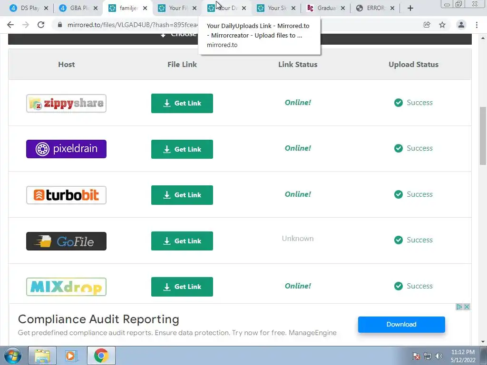487x365 pixels.
Task: Get Link for zippyshare
Action: pyautogui.click(x=182, y=103)
